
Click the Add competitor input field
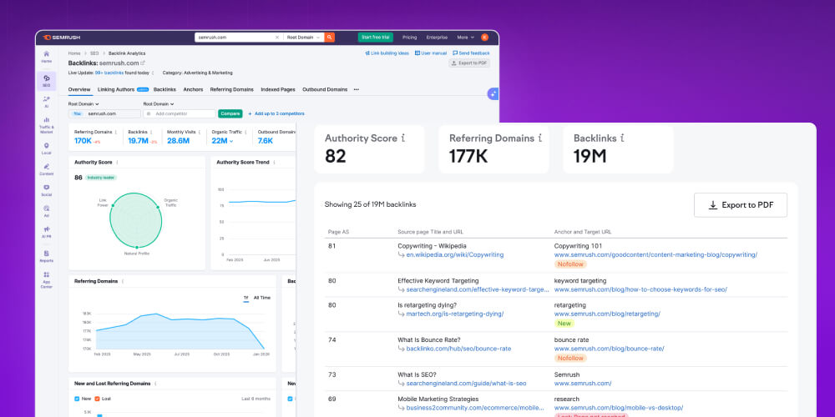tap(180, 113)
